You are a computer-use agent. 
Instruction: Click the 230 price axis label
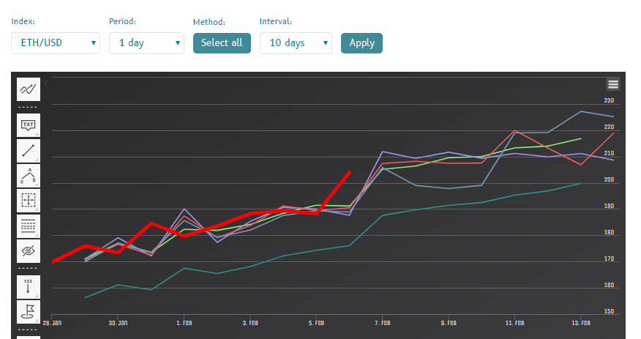(609, 100)
